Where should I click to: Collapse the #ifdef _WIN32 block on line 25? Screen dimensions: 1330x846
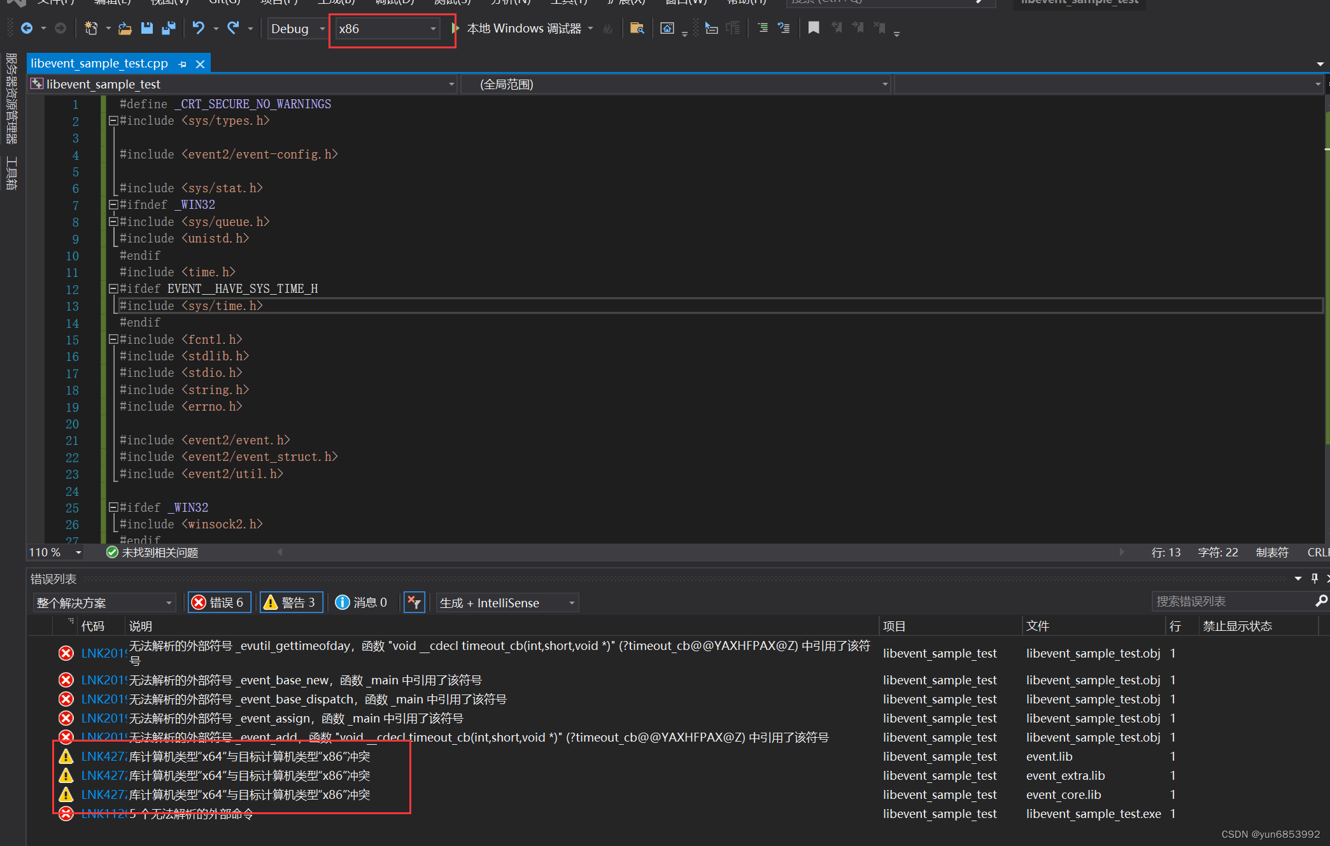tap(113, 507)
